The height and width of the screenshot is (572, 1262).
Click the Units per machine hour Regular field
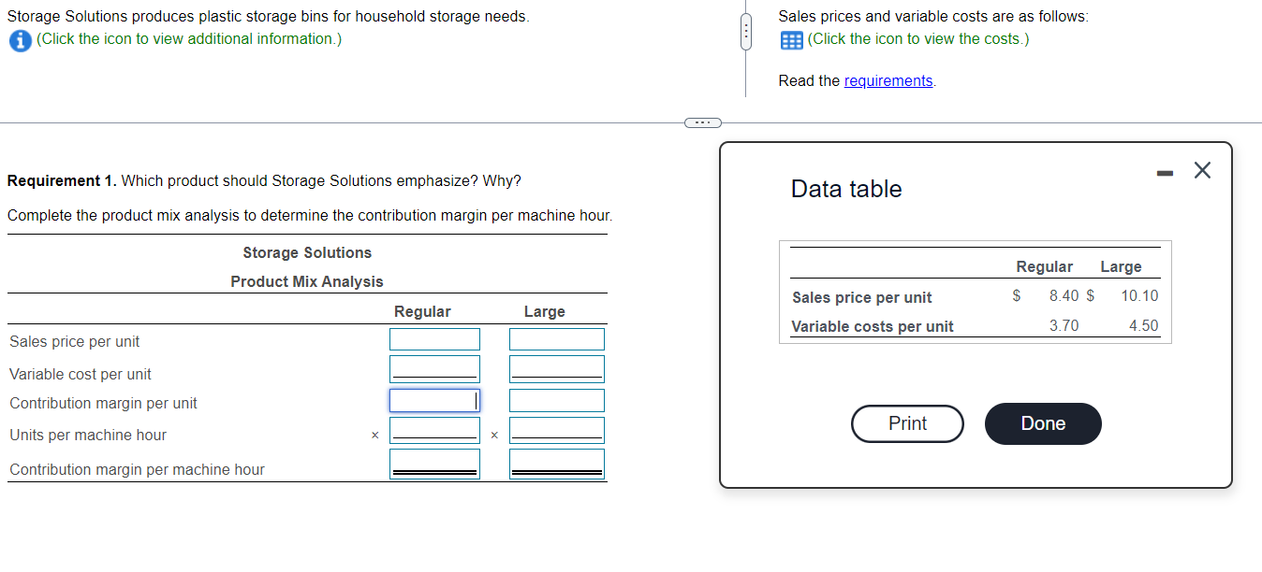point(434,430)
